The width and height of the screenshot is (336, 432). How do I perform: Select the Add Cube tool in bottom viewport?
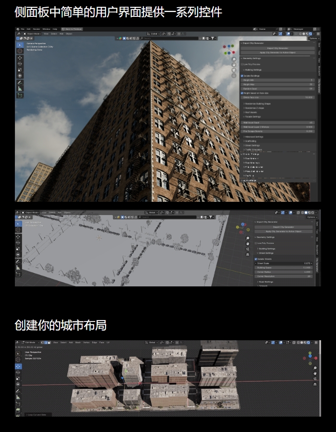click(x=18, y=404)
